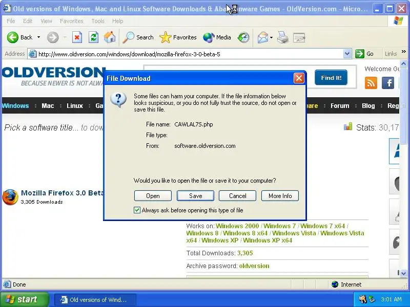Expand the address bar dropdown arrow
The width and height of the screenshot is (410, 307).
point(347,54)
